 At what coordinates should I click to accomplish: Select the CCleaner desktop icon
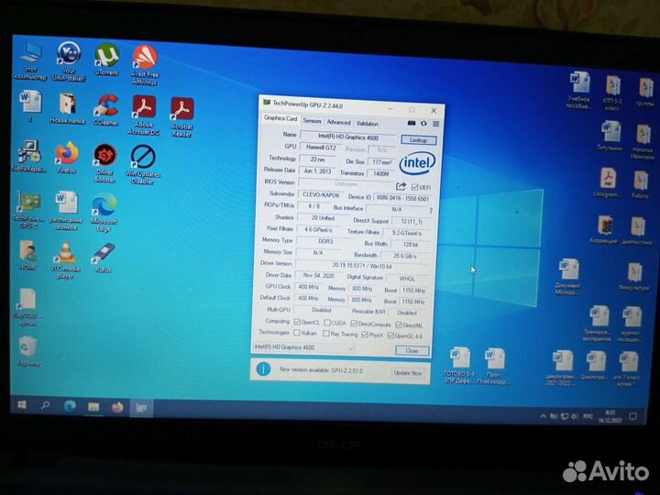(106, 108)
